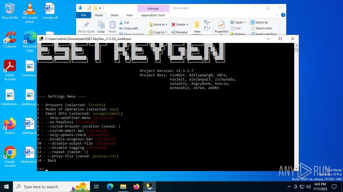Open the console window system menu icon
Screen dimensions: 343x192
point(41,39)
